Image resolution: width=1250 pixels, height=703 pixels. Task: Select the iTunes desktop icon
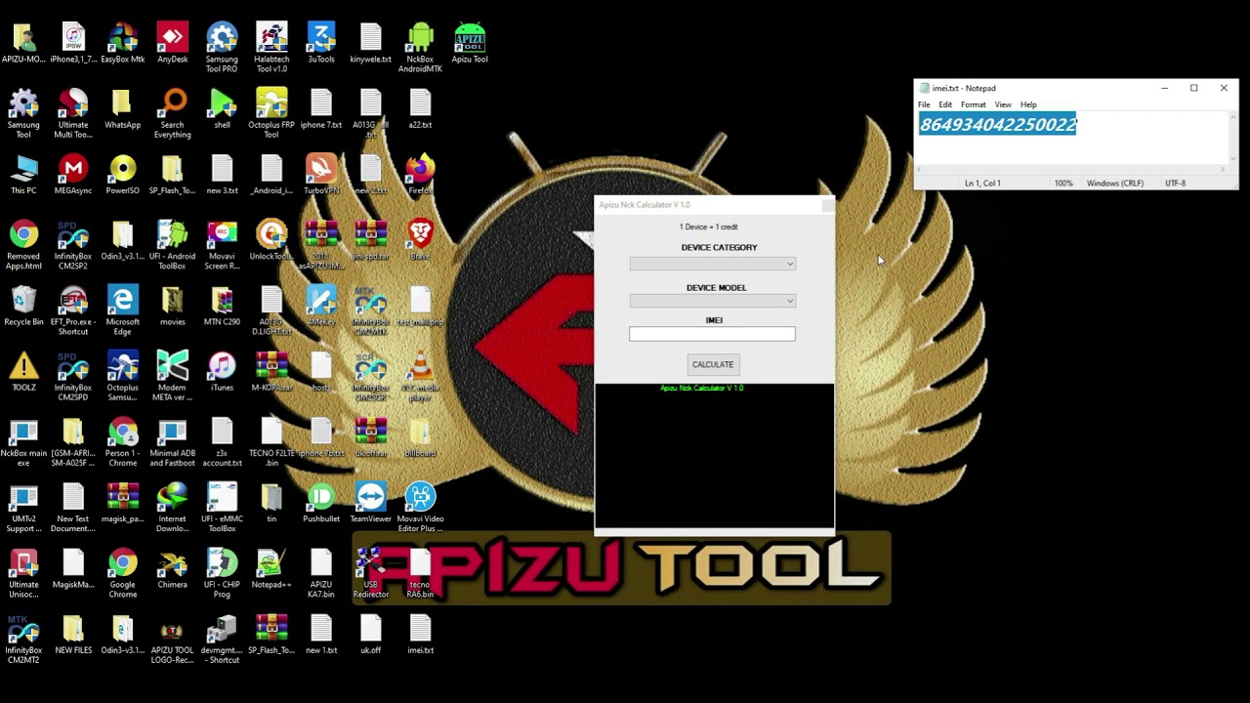pyautogui.click(x=222, y=372)
